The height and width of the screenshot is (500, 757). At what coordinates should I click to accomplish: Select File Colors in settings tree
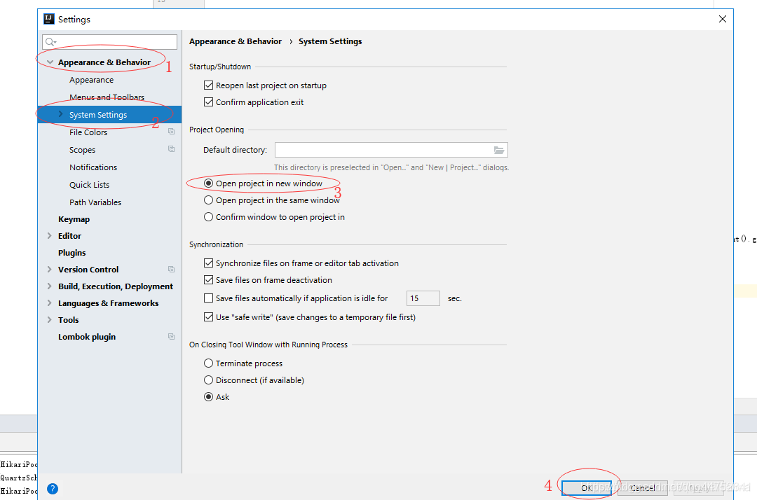coord(88,132)
